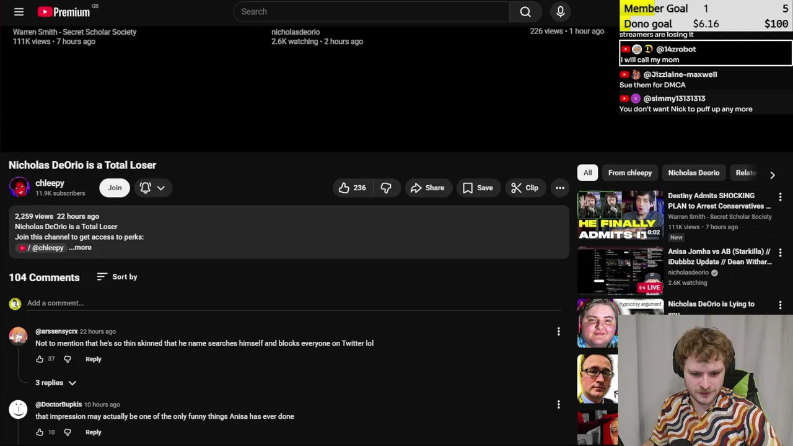
Task: Open options for Nicholas DeOrio is Lying video
Action: point(780,305)
